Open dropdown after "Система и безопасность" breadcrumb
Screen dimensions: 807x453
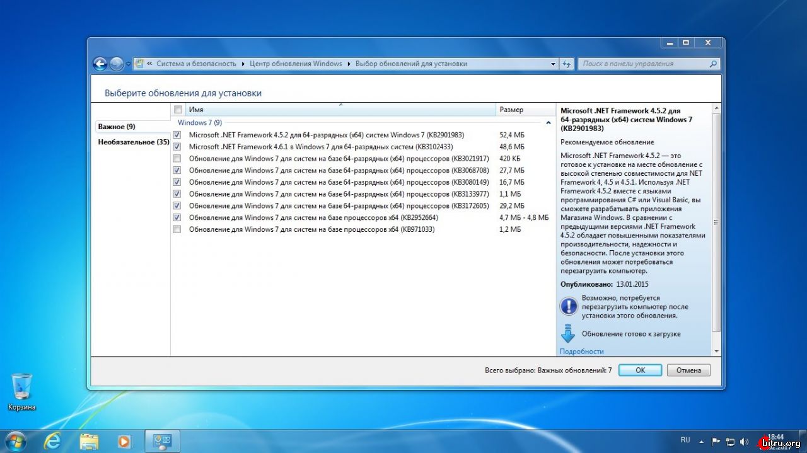[x=243, y=64]
